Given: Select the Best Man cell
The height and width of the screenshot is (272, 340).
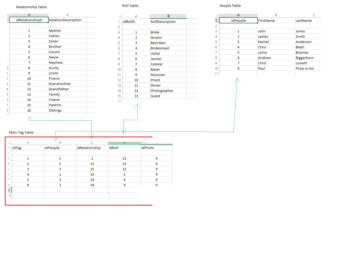Looking at the screenshot, I should 168,43.
